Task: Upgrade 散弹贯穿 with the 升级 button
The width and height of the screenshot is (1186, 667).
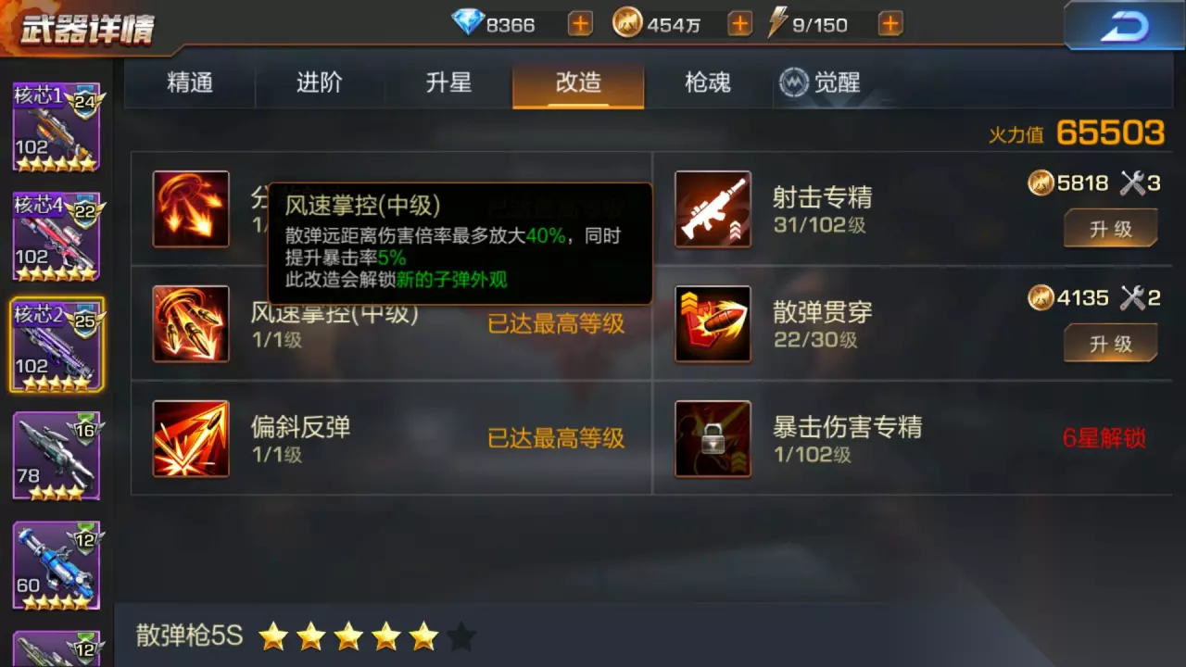Action: coord(1111,343)
